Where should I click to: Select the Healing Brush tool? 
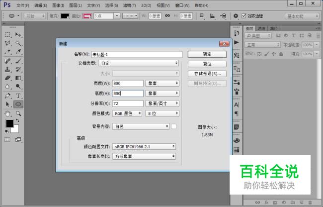(x=7, y=61)
